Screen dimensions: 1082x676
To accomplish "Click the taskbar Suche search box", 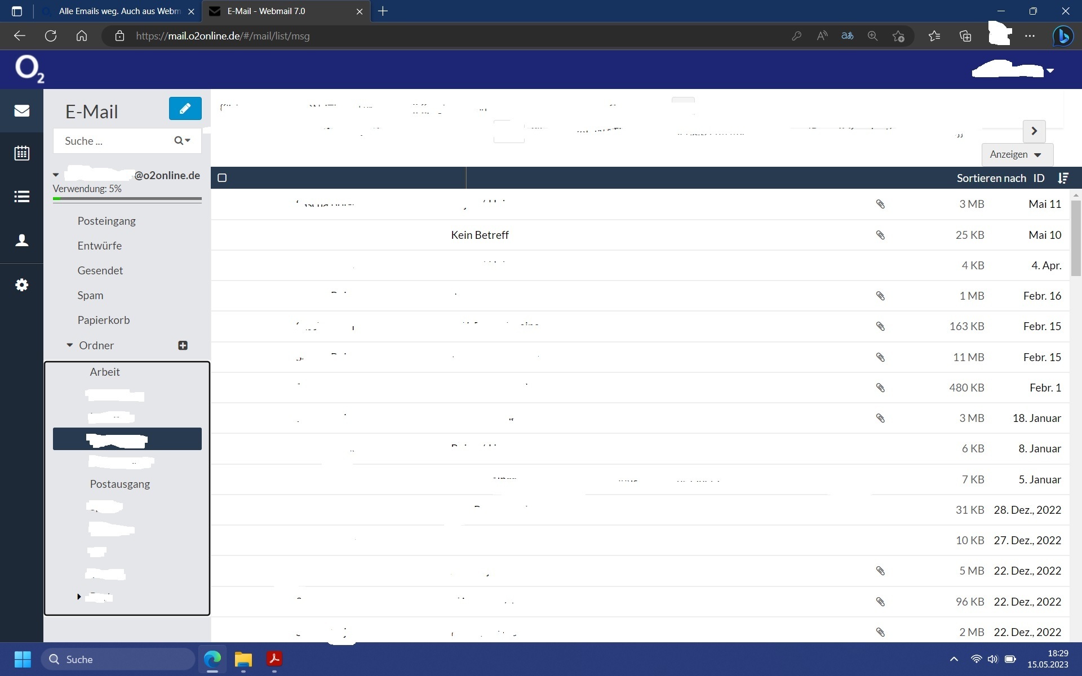I will click(x=118, y=659).
